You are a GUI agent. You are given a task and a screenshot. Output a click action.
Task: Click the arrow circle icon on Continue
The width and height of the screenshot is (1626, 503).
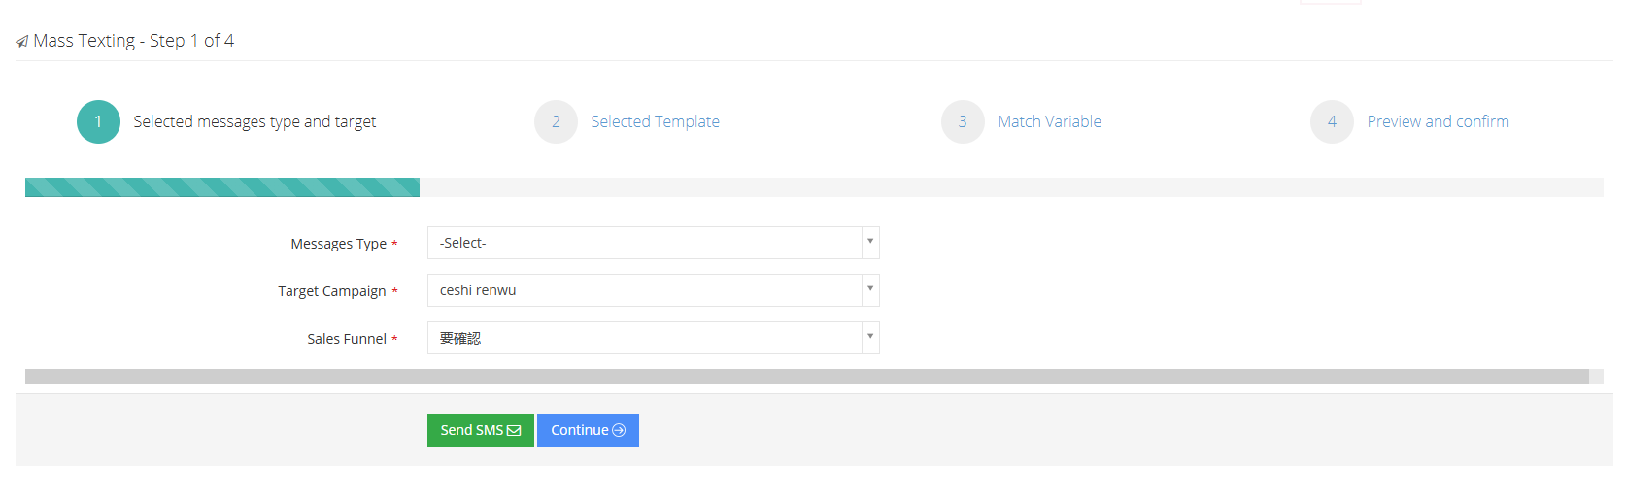[x=619, y=430]
